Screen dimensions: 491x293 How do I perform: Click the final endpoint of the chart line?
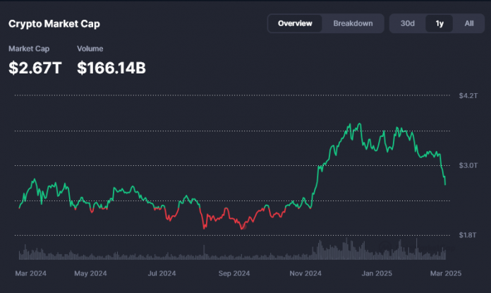click(x=445, y=185)
